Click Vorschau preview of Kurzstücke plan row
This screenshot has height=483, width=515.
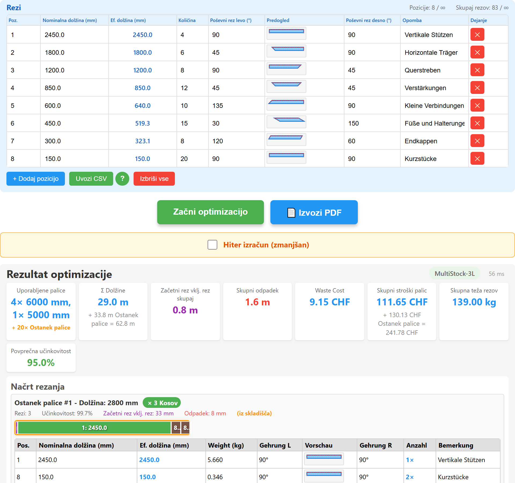[324, 476]
